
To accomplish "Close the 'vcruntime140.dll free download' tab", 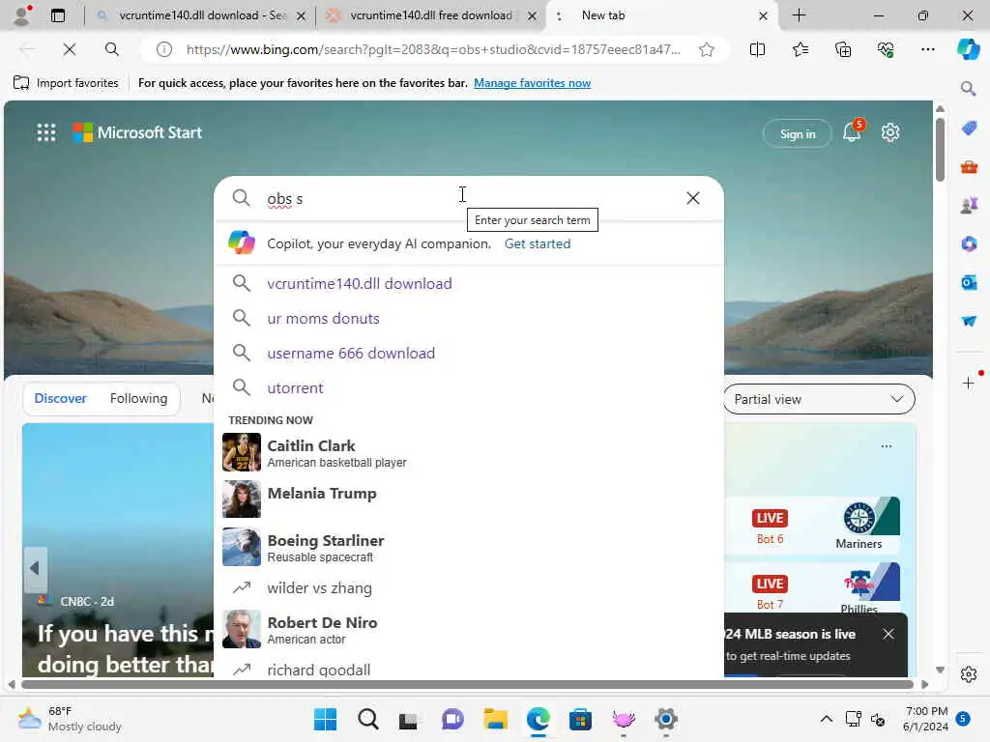I will click(532, 15).
